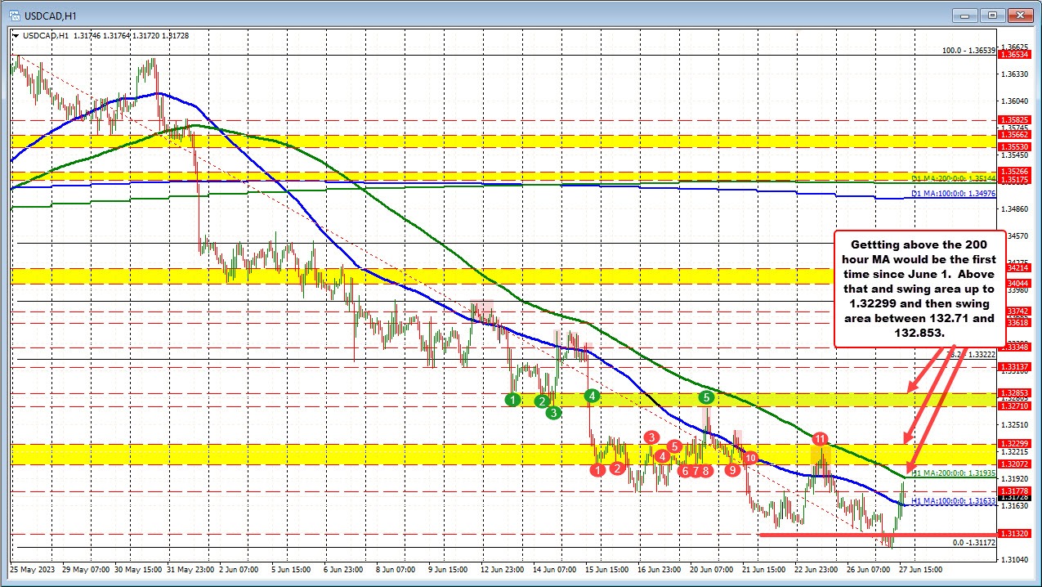1042x587 pixels.
Task: Select green swing marker number 1
Action: click(512, 400)
